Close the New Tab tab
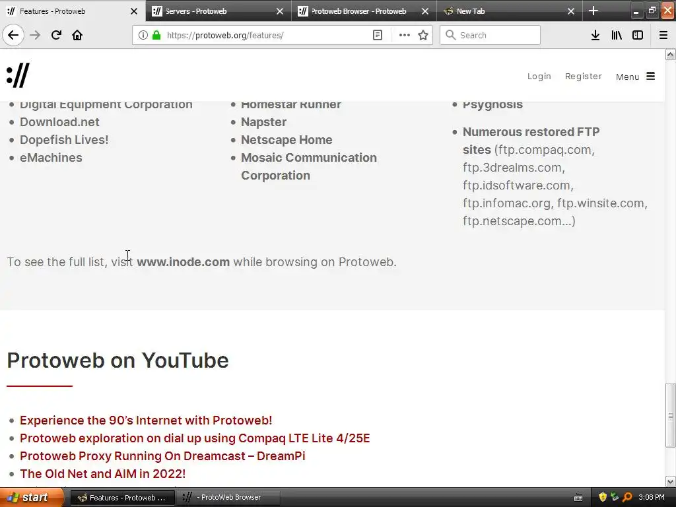The image size is (676, 507). 571,11
